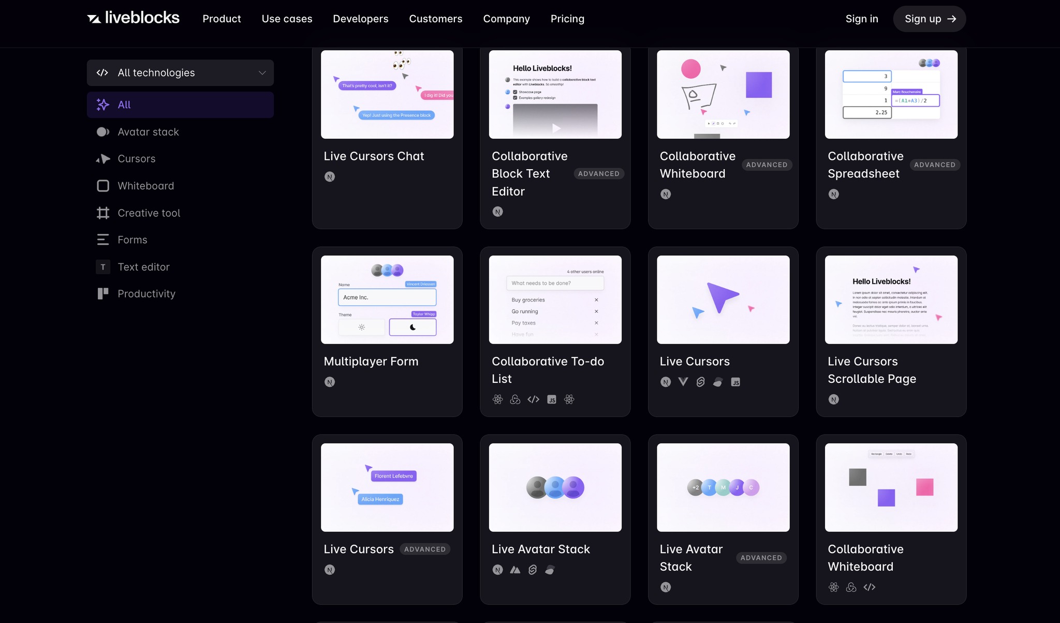Viewport: 1060px width, 623px height.
Task: Filter by Avatar stack icon
Action: [103, 132]
